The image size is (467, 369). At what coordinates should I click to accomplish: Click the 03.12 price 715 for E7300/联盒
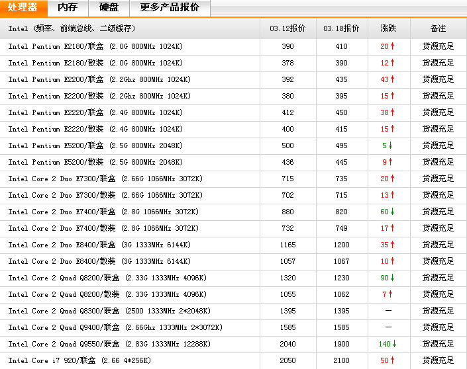(287, 179)
